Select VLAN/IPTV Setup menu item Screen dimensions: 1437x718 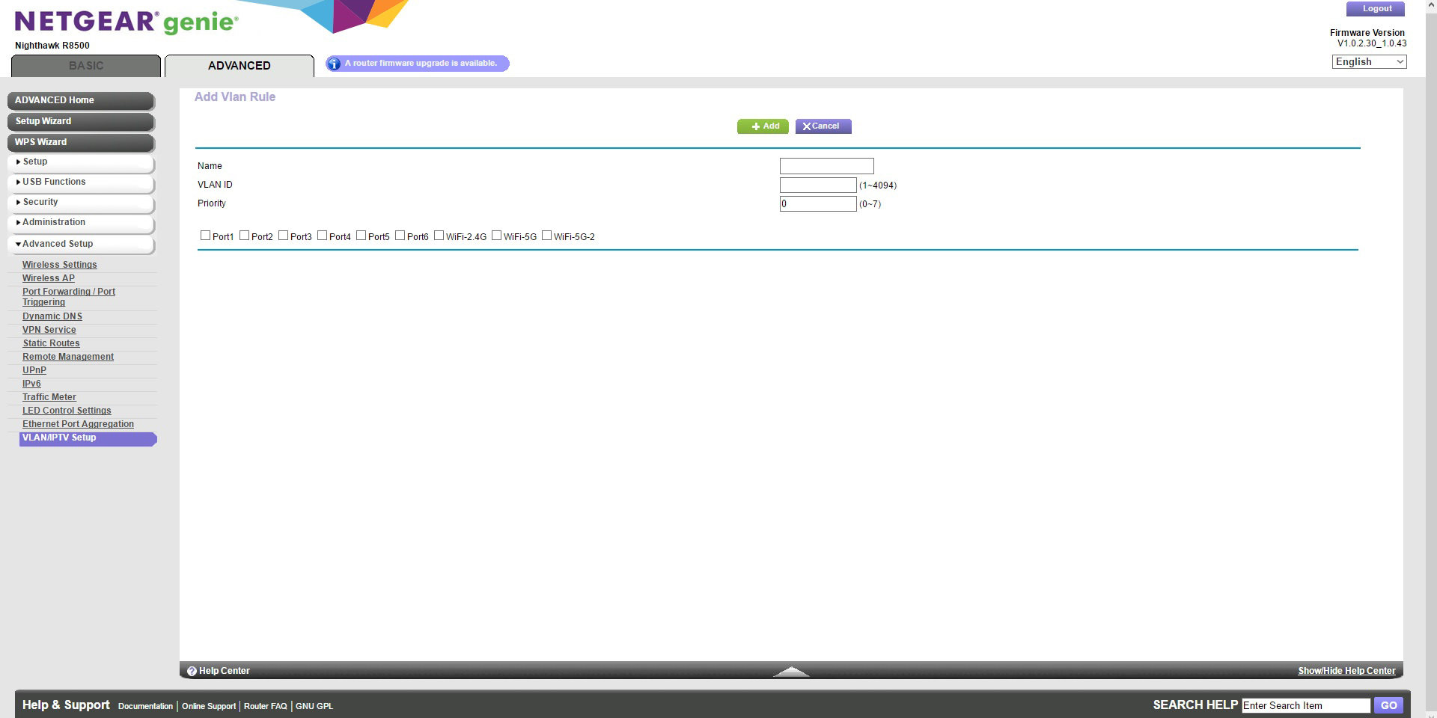pyautogui.click(x=88, y=438)
